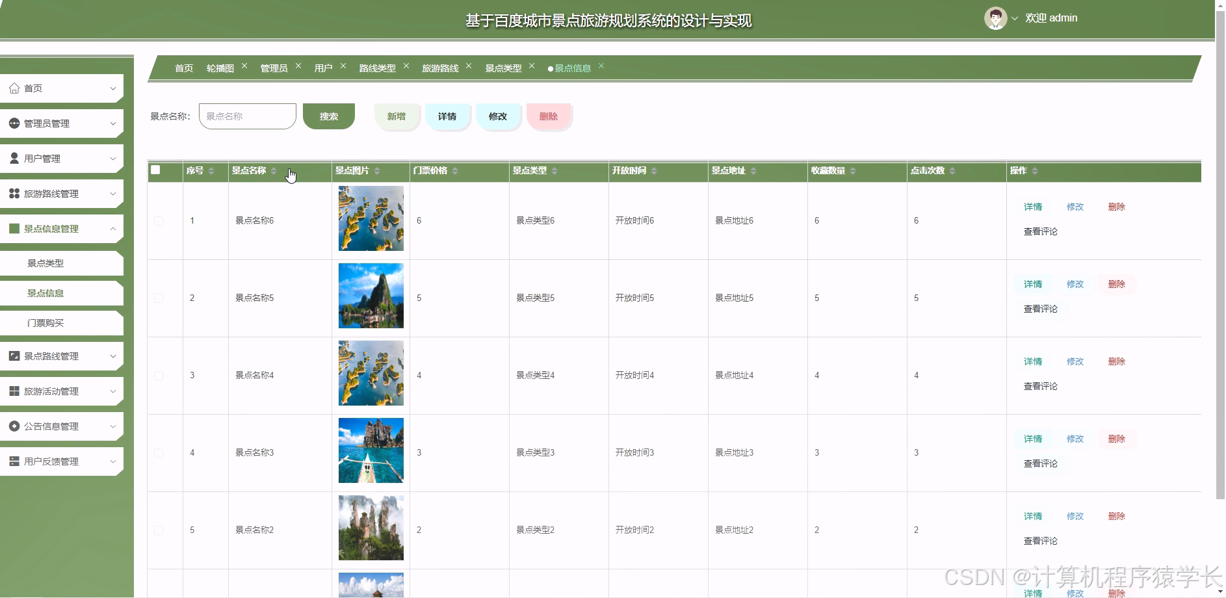Open 旅游路线管理 via its grid icon
This screenshot has width=1226, height=598.
coord(13,193)
